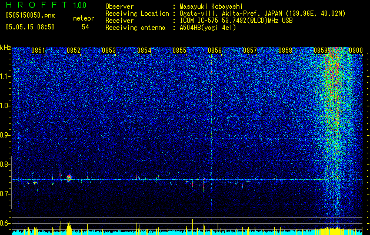The width and height of the screenshot is (370, 235).
Task: Click the tallest yellow power spike below 0852
Action: point(69,227)
